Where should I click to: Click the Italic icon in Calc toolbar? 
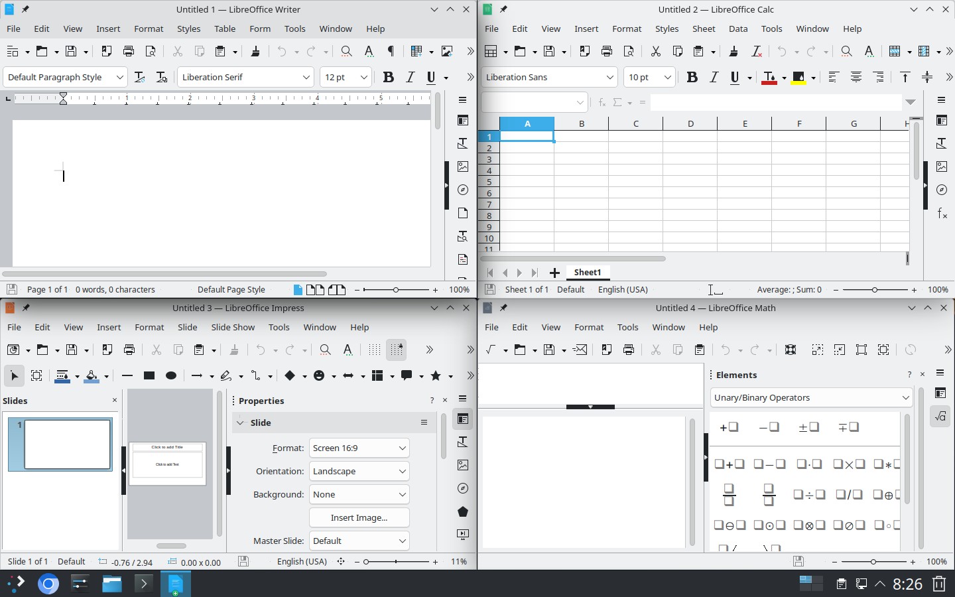pos(714,78)
